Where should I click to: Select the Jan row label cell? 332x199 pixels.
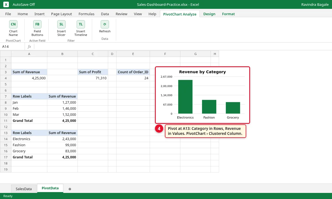29,103
